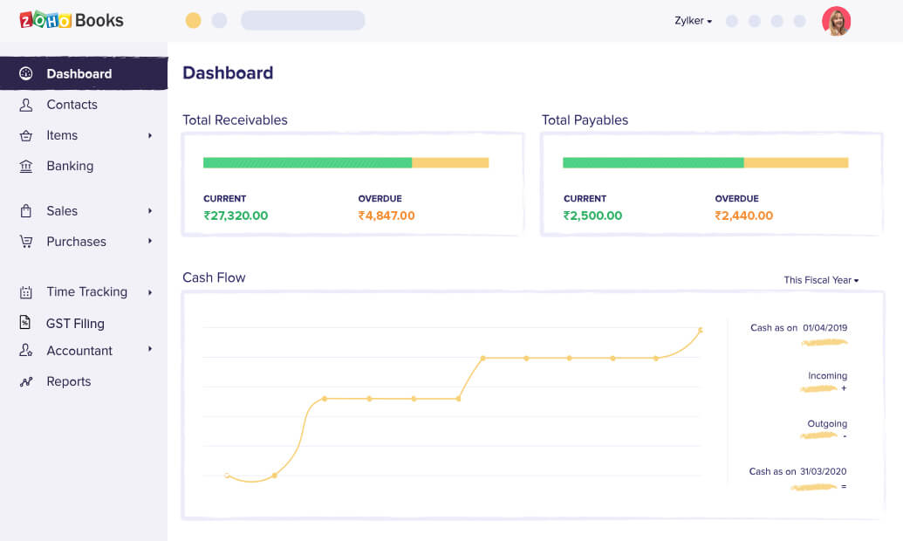Screen dimensions: 903x541
Task: Click the Dashboard gauge icon in sidebar
Action: pos(26,73)
